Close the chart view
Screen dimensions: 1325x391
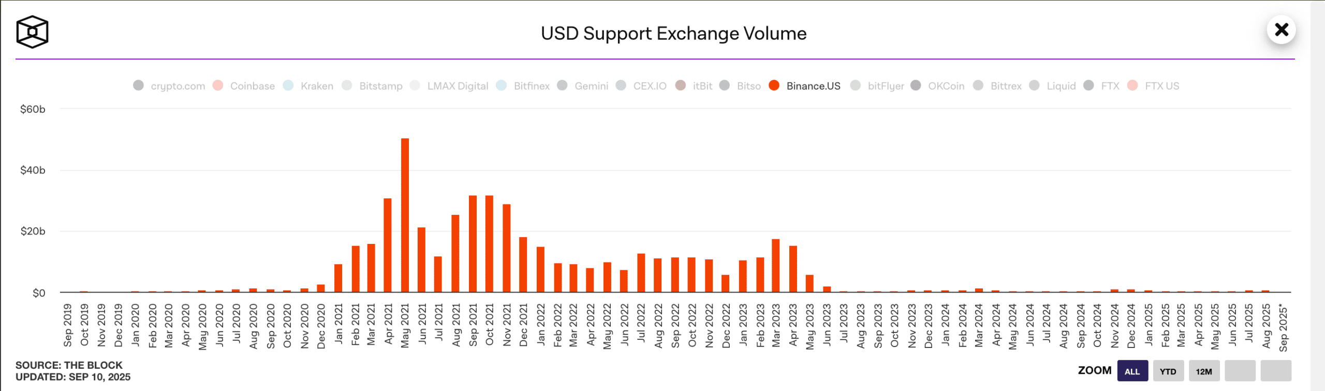pos(1282,31)
